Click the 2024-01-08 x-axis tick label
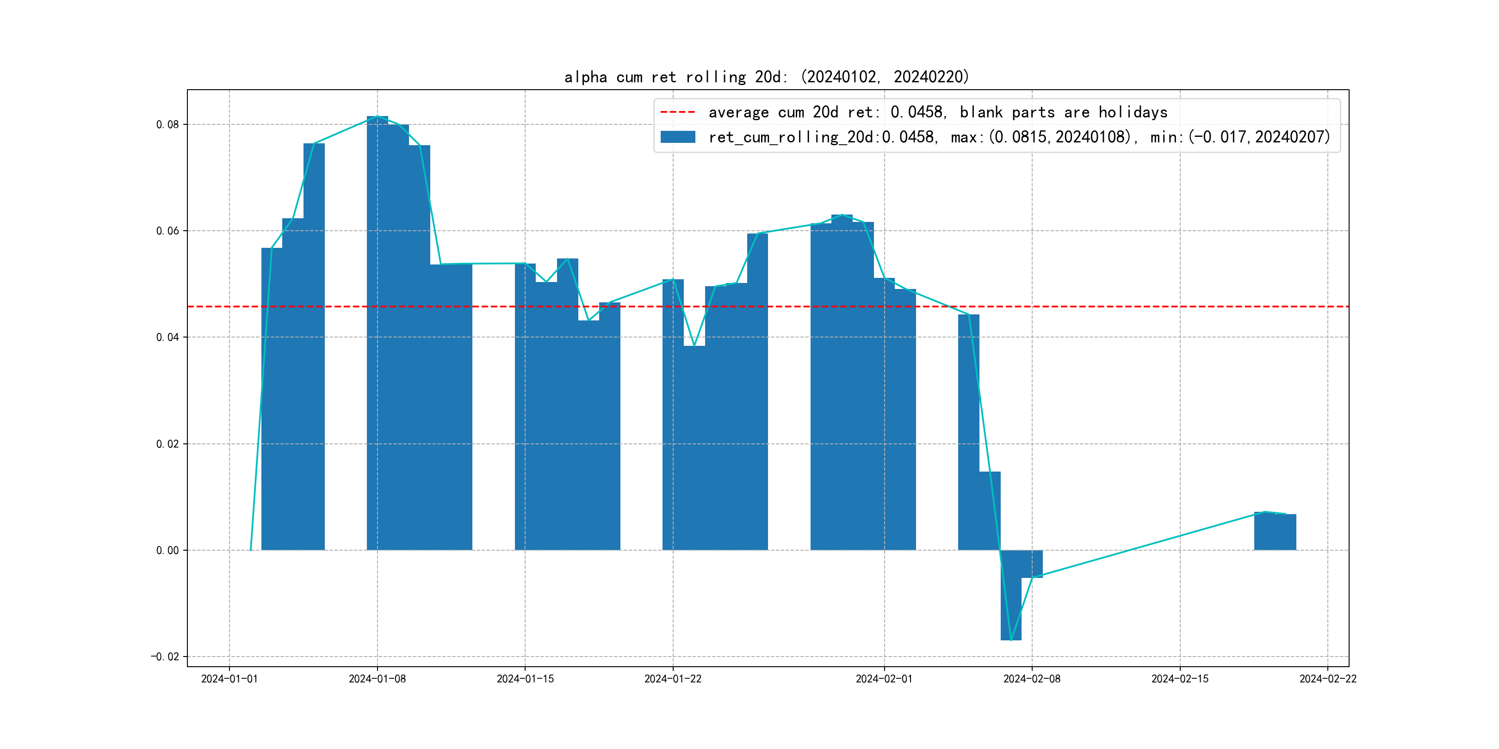The height and width of the screenshot is (749, 1499). pyautogui.click(x=377, y=679)
